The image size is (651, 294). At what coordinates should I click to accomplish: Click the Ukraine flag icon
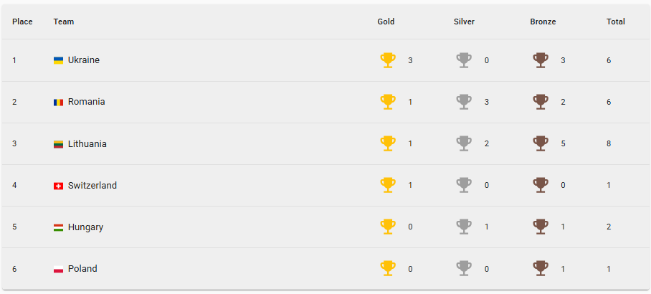tap(58, 60)
